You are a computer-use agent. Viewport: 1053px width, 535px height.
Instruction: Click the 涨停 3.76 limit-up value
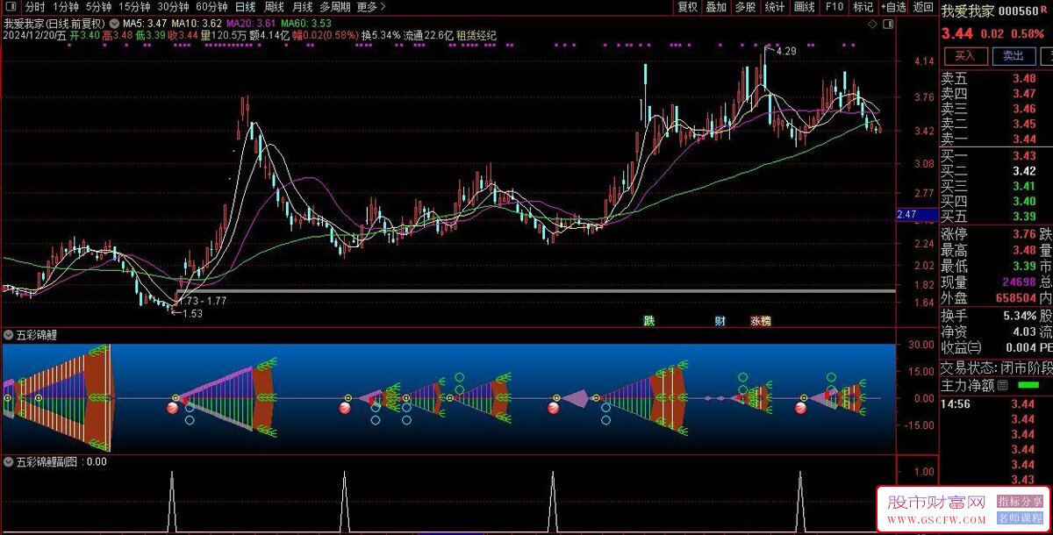(x=1024, y=234)
